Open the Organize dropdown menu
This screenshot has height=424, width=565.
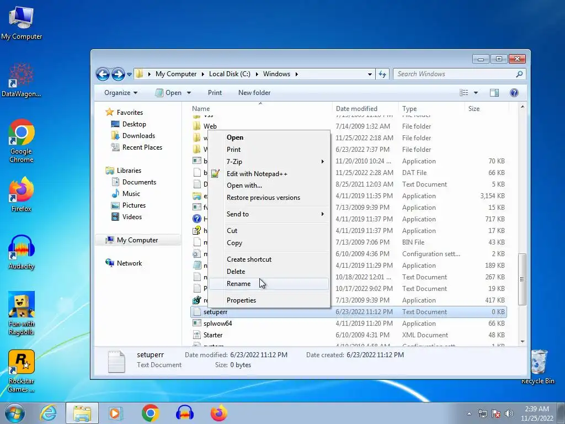121,93
